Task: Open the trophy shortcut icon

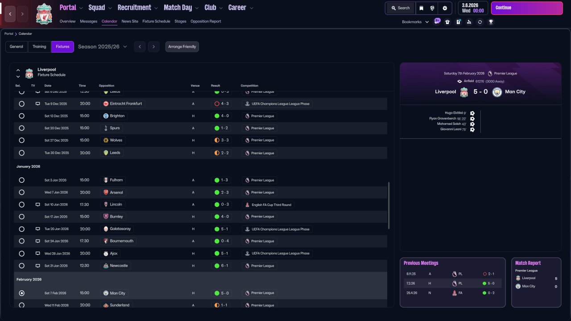Action: (x=491, y=22)
